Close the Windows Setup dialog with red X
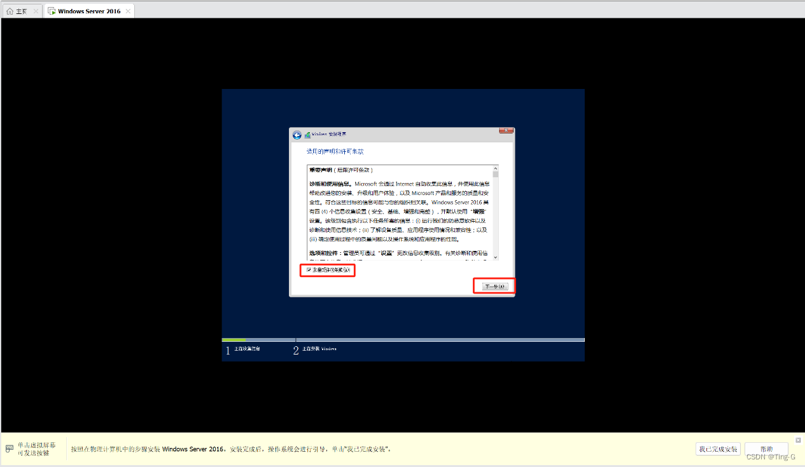Image resolution: width=805 pixels, height=467 pixels. 506,130
